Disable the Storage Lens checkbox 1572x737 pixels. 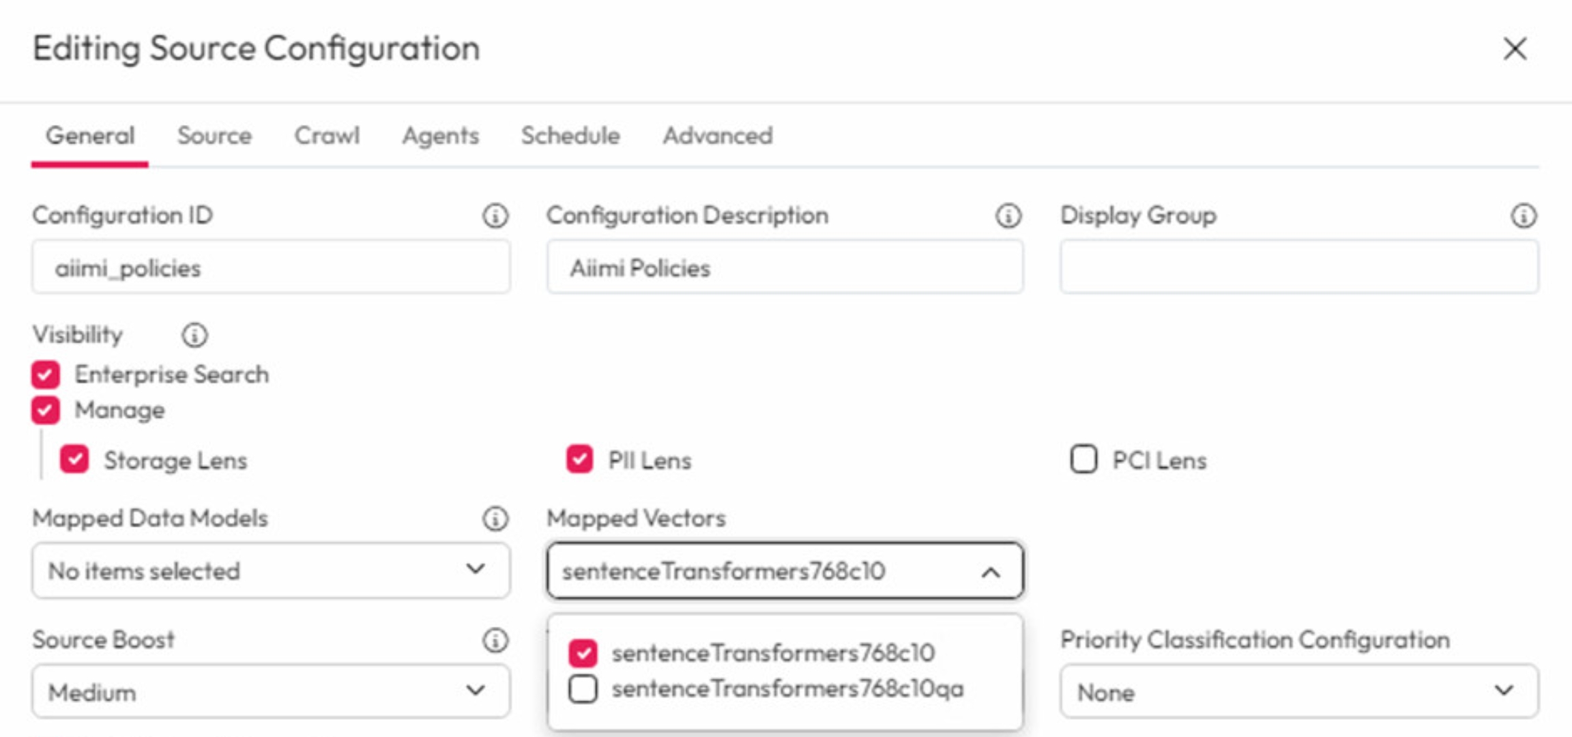tap(74, 460)
